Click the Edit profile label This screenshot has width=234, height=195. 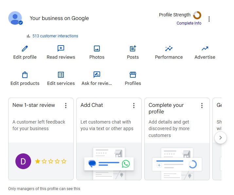pyautogui.click(x=25, y=57)
